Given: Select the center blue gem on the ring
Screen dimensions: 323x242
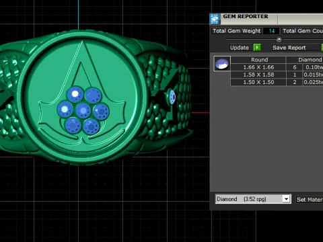Looking at the screenshot, I should (83, 110).
